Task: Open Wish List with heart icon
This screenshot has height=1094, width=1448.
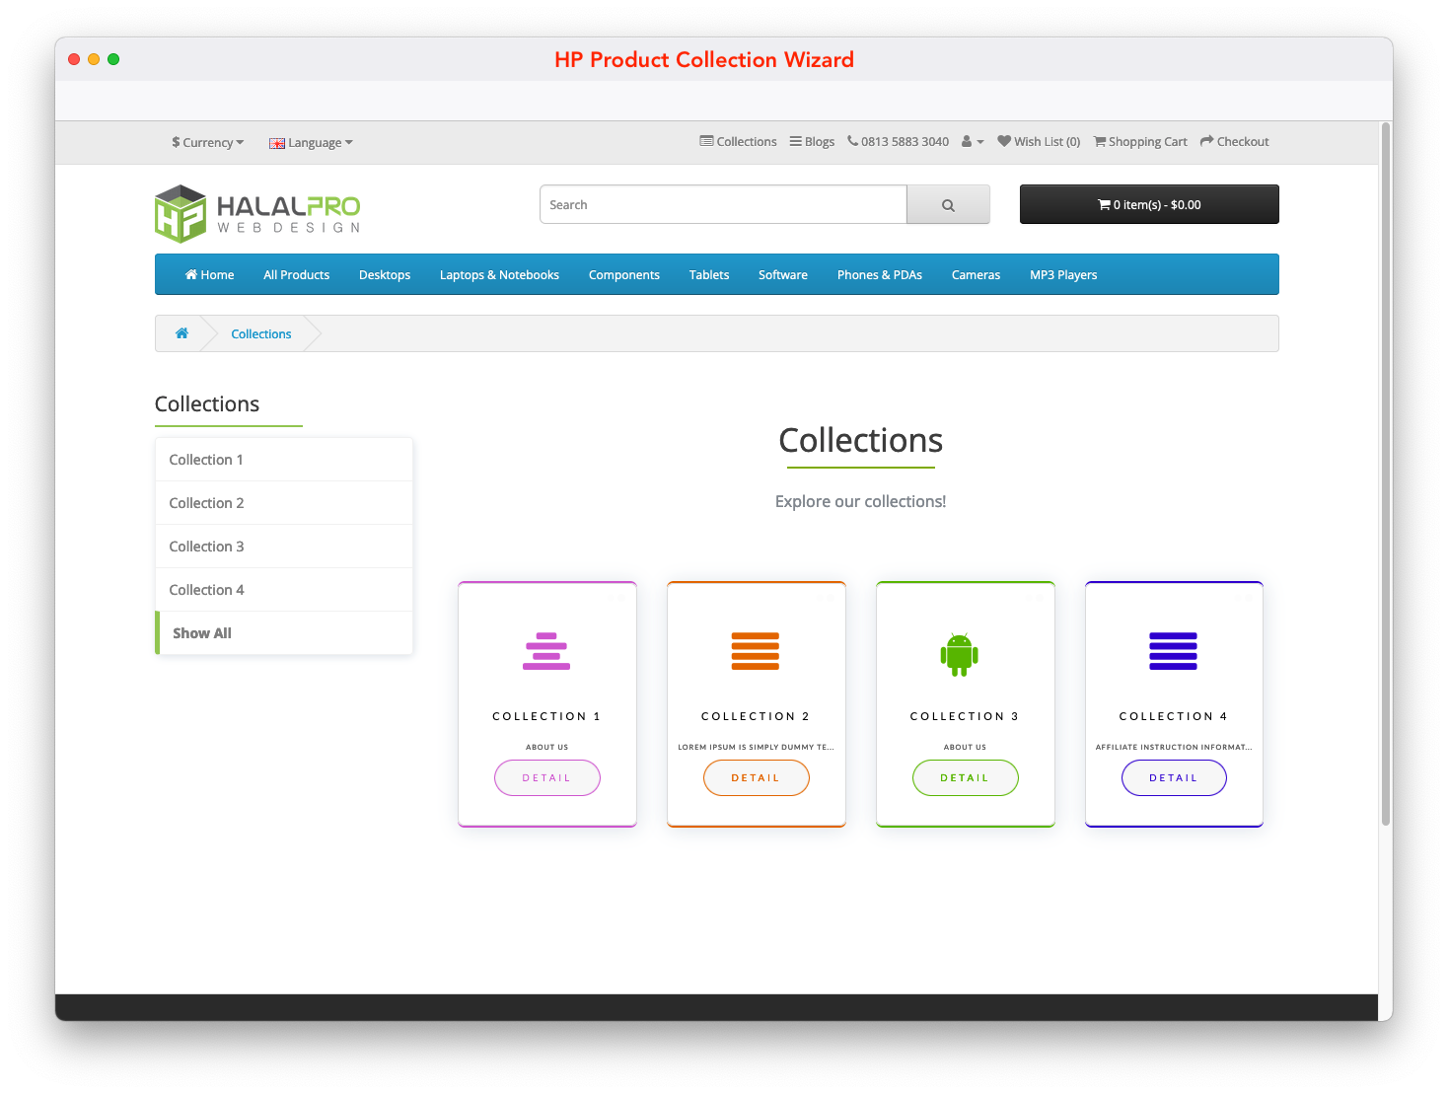Action: [1039, 142]
